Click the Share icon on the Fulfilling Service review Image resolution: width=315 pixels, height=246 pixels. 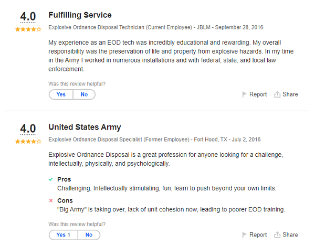286,94
